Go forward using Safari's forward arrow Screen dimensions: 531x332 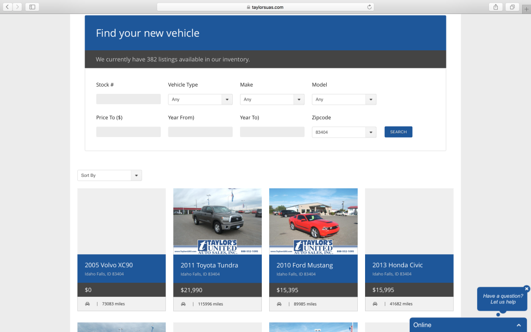17,7
